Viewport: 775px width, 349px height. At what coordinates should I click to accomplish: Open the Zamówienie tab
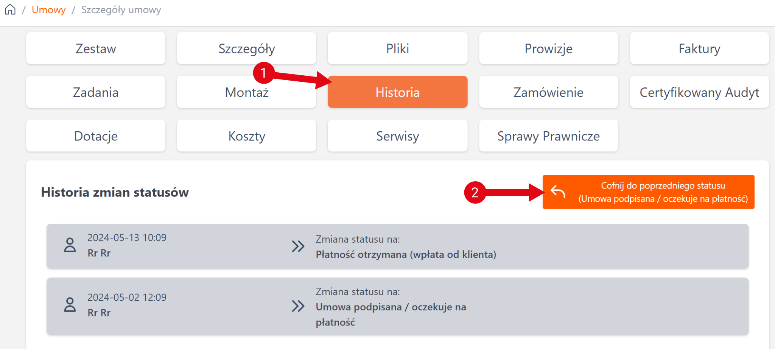tap(548, 92)
